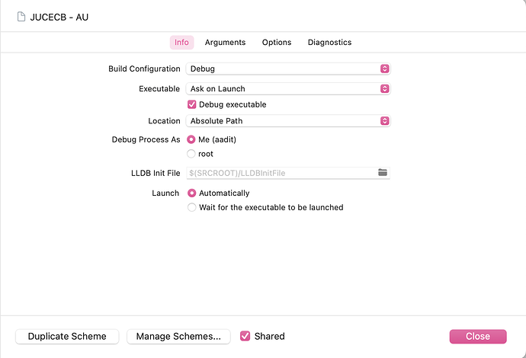Switch to the Arguments tab

[225, 43]
